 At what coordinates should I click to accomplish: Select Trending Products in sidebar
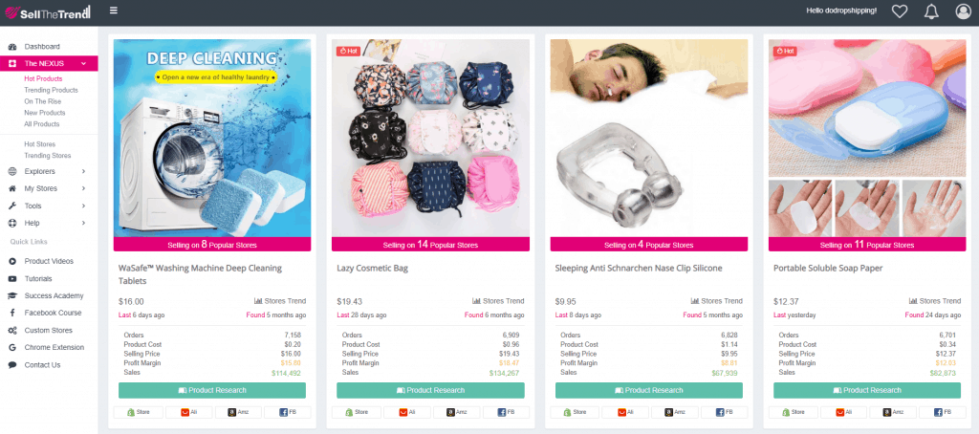coord(52,90)
